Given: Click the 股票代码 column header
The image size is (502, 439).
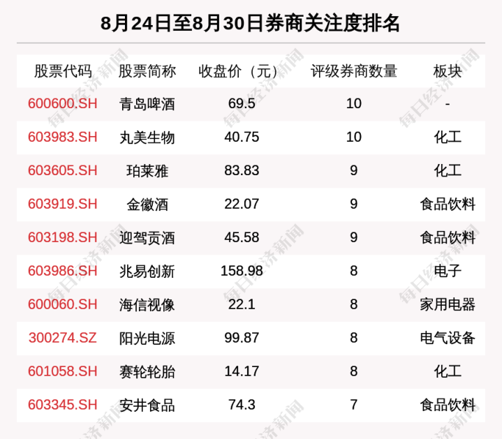Looking at the screenshot, I should point(63,71).
